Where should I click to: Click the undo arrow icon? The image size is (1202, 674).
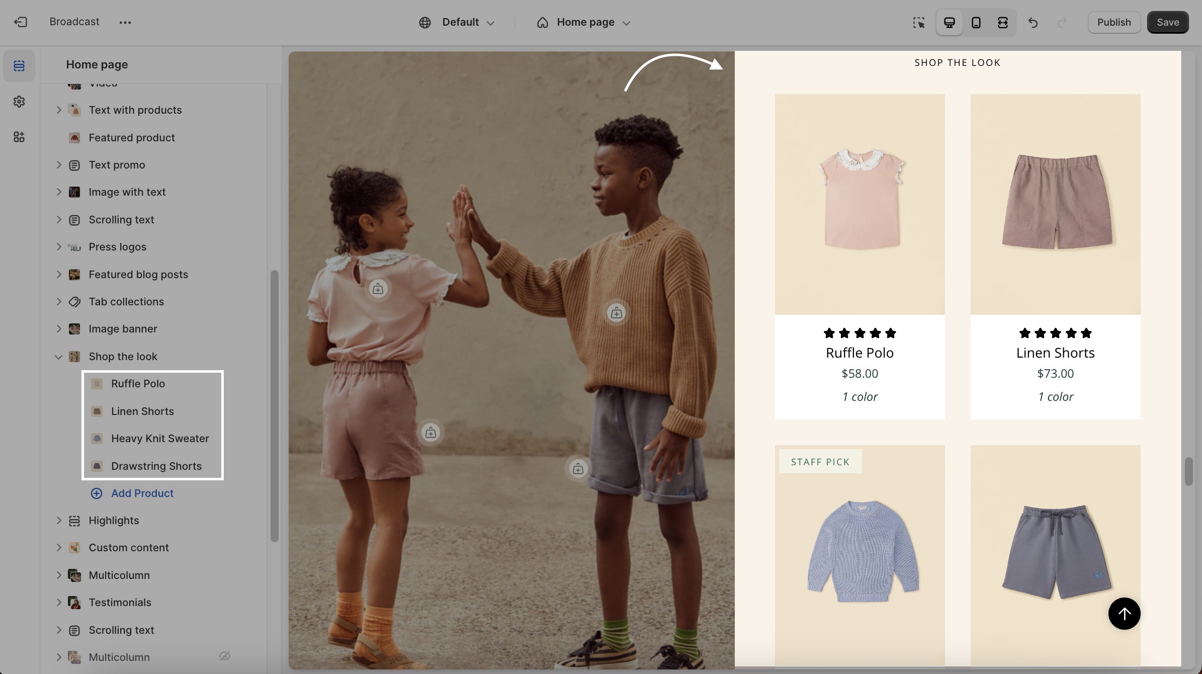(x=1033, y=23)
